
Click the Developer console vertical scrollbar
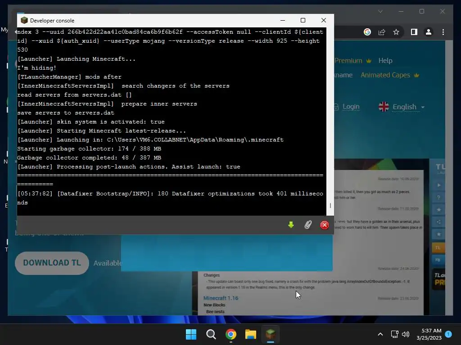coord(330,122)
